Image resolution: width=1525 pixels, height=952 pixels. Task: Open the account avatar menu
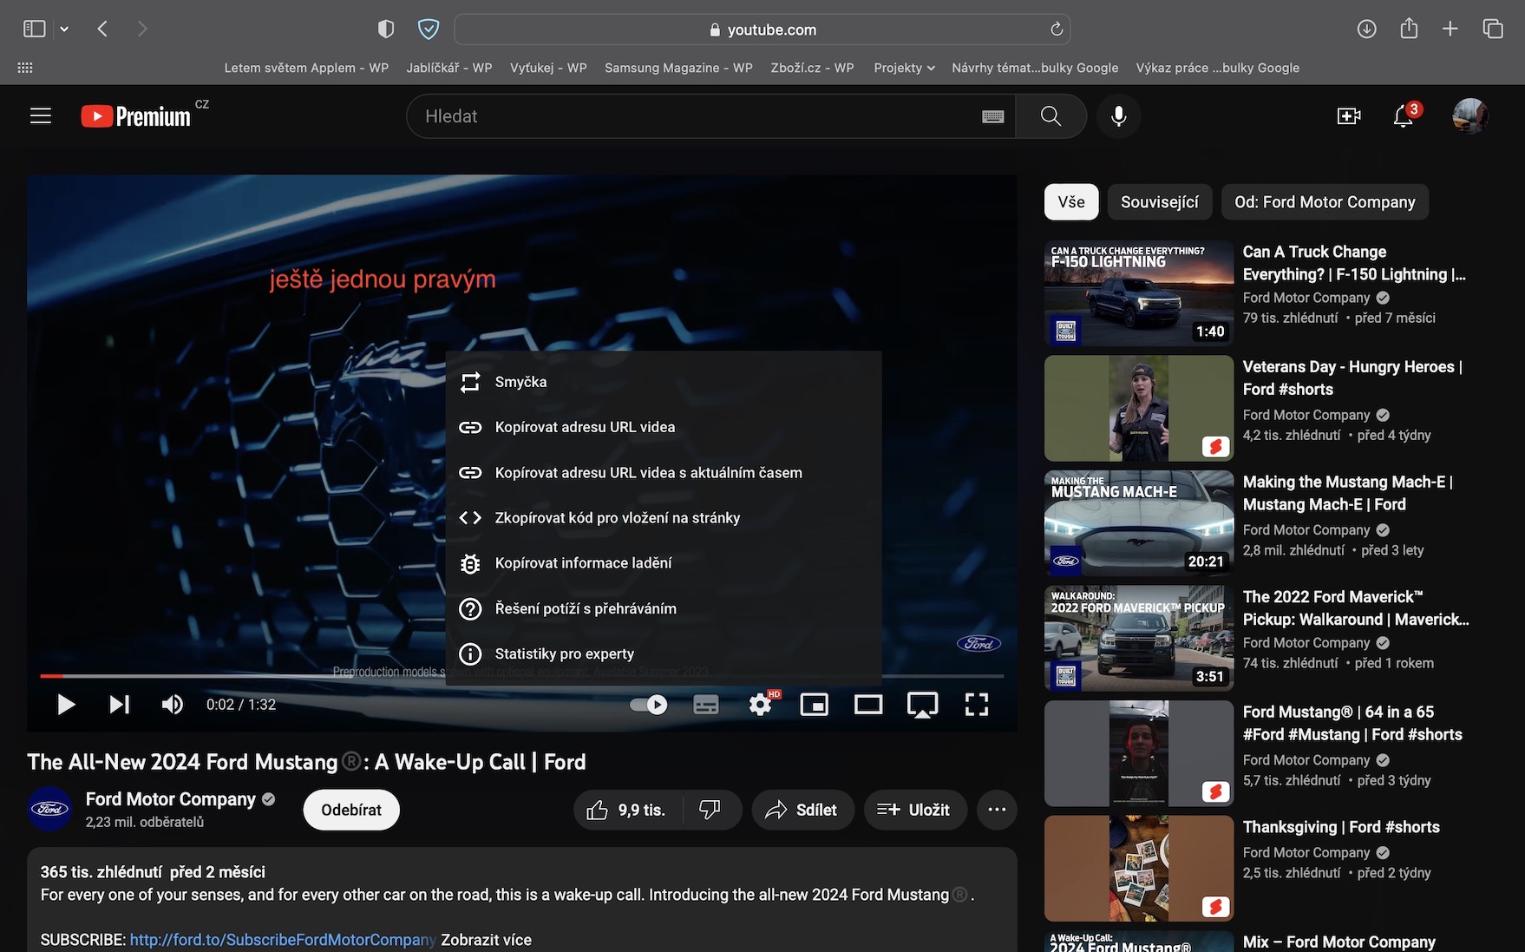1470,116
